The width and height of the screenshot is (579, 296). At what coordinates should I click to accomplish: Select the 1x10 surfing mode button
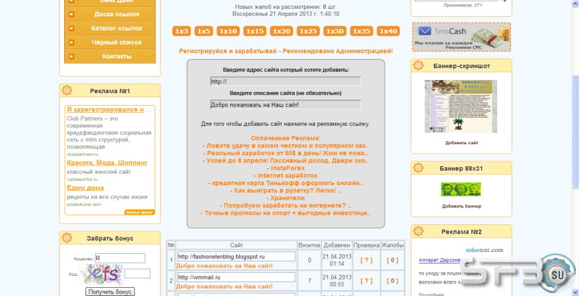[228, 31]
